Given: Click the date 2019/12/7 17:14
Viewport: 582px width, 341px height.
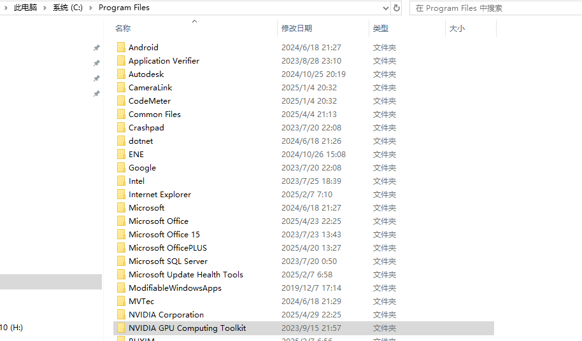Looking at the screenshot, I should coord(311,288).
